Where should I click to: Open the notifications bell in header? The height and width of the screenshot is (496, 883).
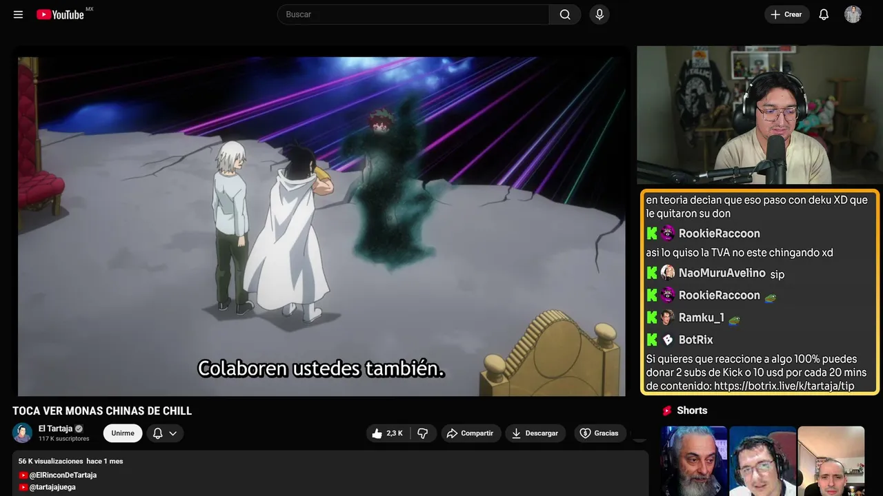[x=824, y=14]
